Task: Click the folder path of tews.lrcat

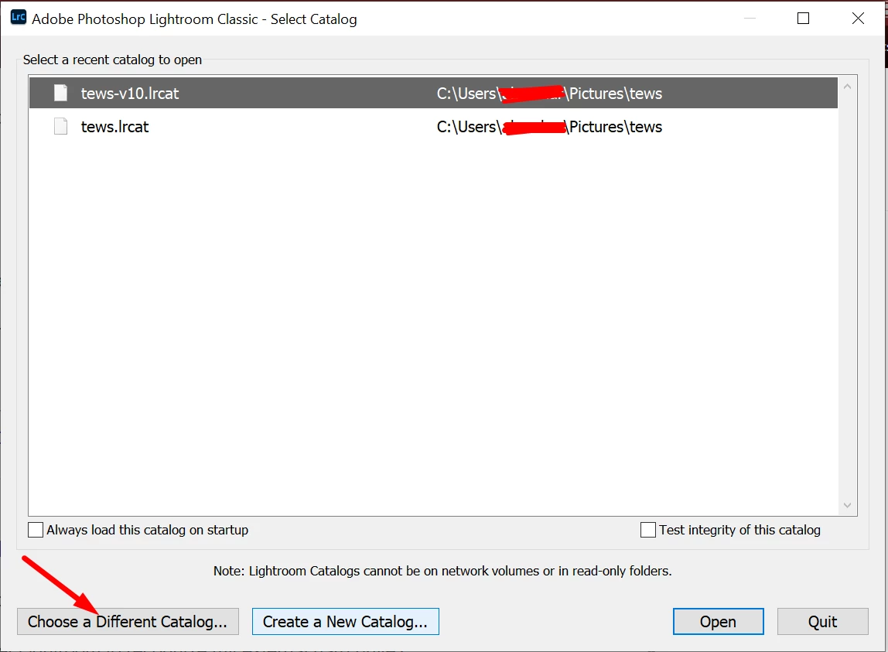Action: click(x=549, y=127)
